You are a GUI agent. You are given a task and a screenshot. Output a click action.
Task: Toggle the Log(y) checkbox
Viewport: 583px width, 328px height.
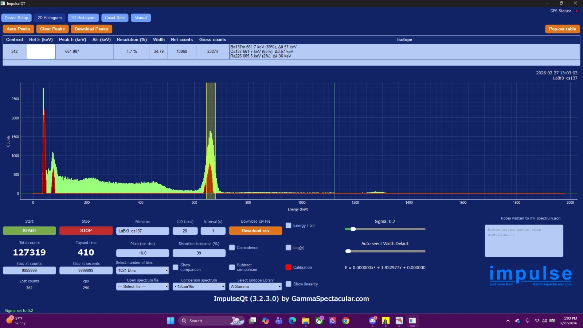tap(289, 248)
